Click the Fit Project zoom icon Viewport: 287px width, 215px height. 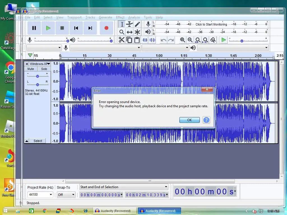click(x=205, y=40)
